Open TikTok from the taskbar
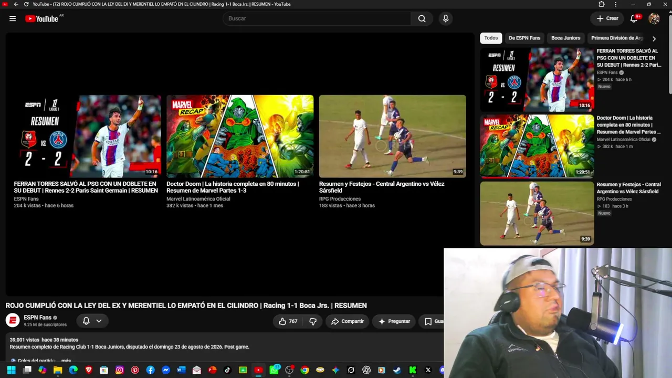 pos(227,370)
